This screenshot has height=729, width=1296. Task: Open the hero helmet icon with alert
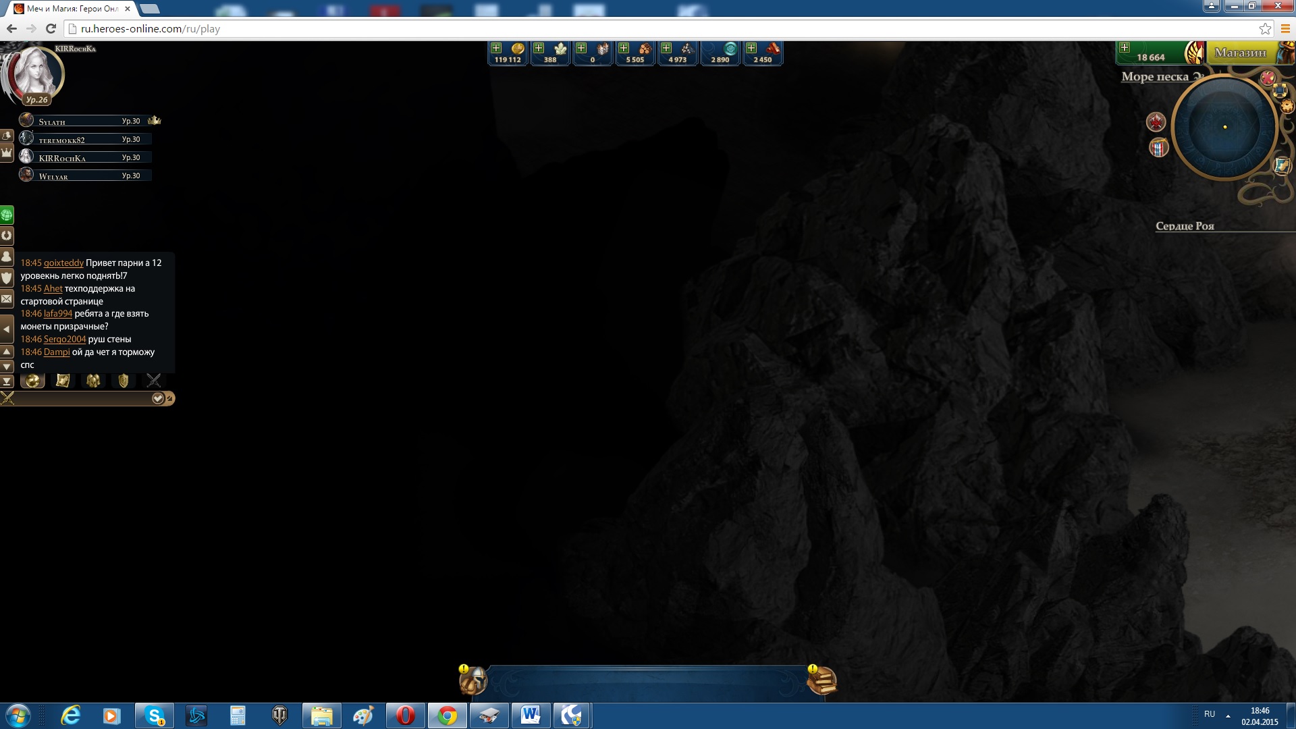473,680
